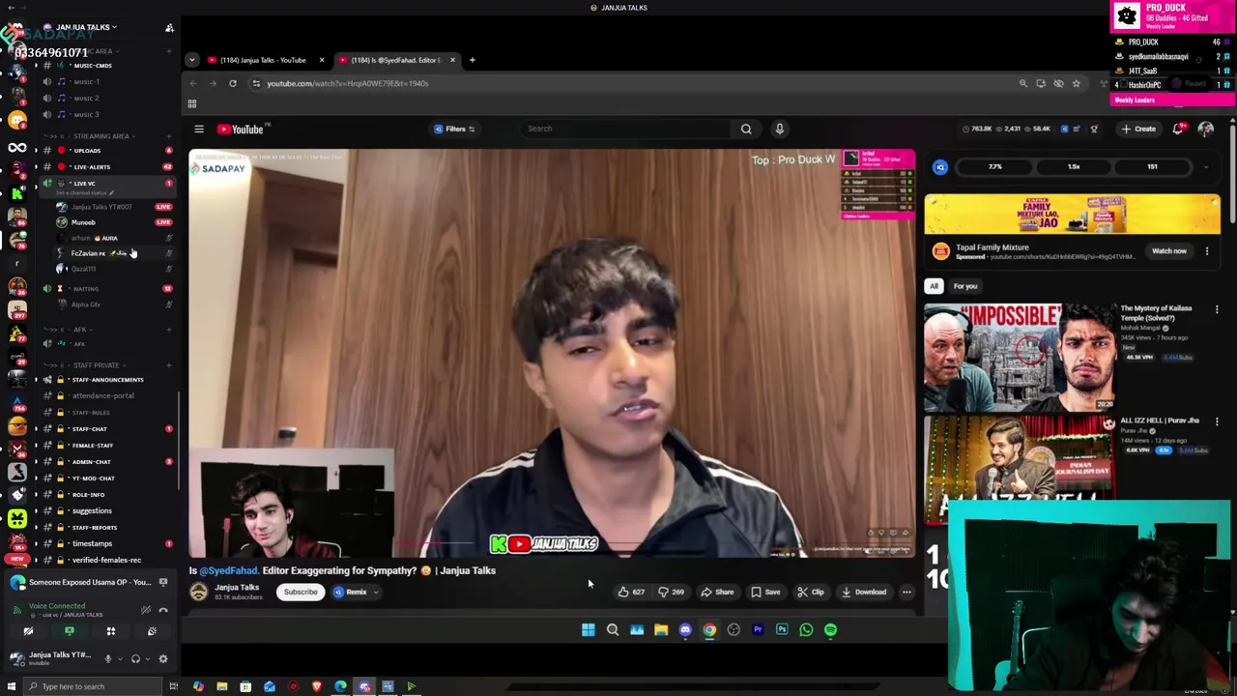Open Discord user settings gear

(162, 659)
